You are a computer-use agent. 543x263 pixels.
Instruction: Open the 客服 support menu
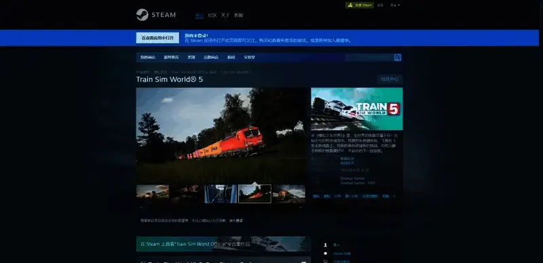pos(239,15)
